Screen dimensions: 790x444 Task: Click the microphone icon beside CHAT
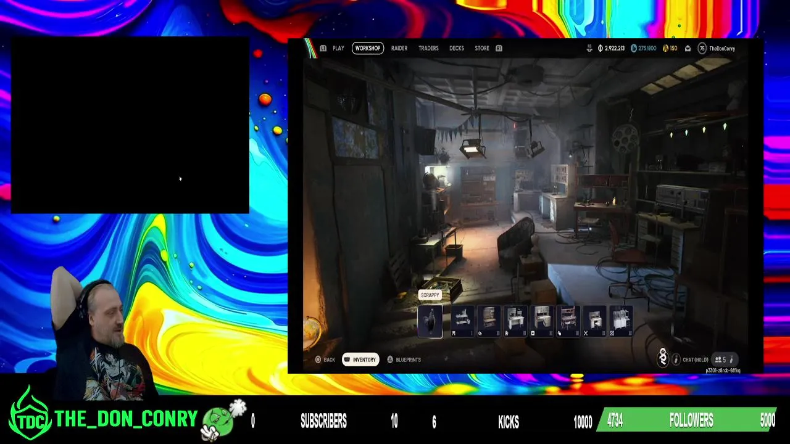[x=676, y=360]
